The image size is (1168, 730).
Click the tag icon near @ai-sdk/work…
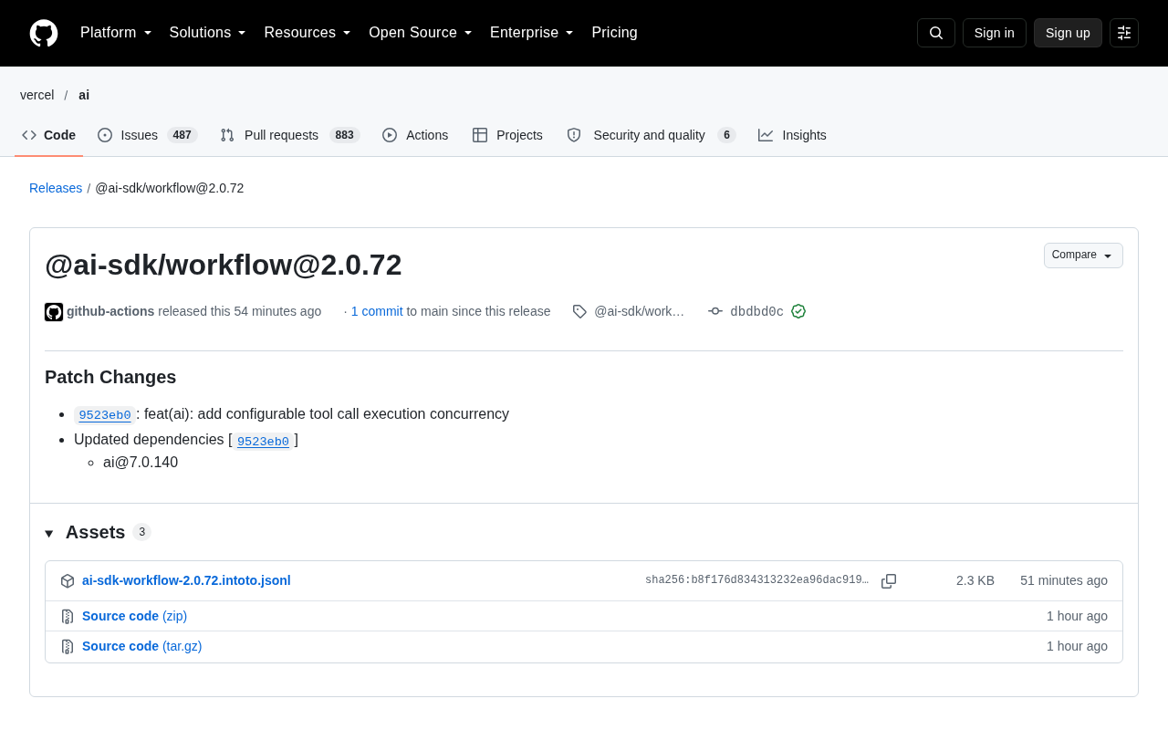tap(579, 311)
